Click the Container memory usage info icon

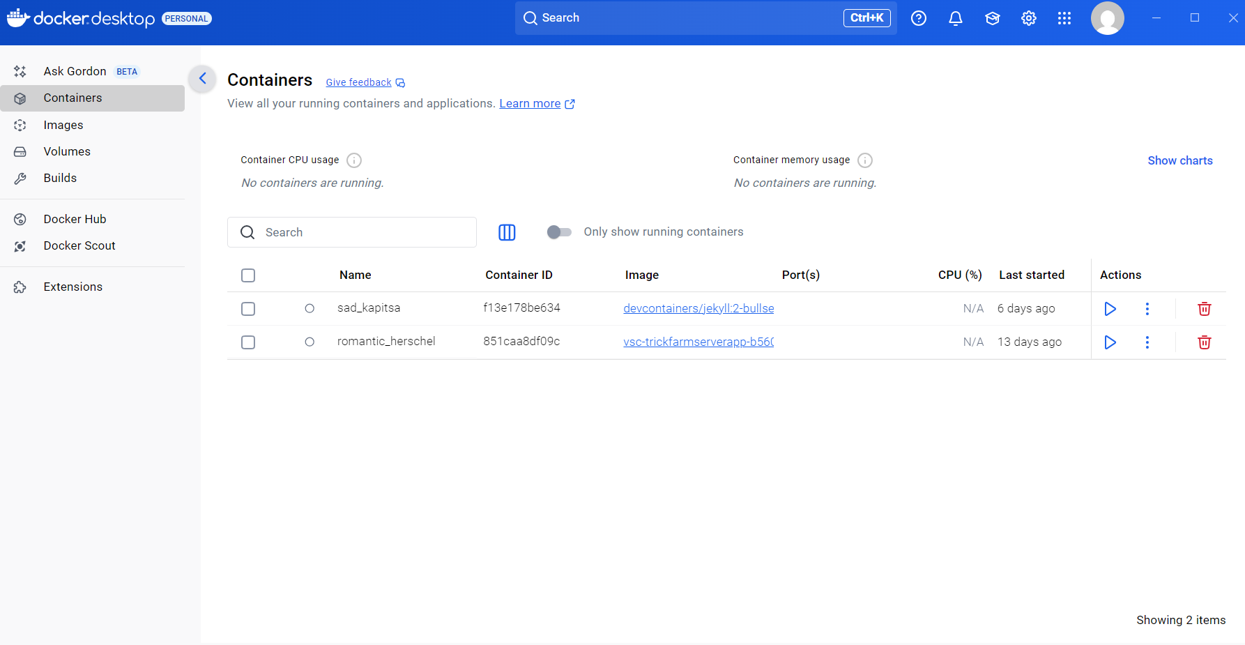pos(865,160)
